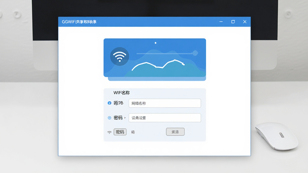Click the white line graph in the banner

[x=158, y=65]
